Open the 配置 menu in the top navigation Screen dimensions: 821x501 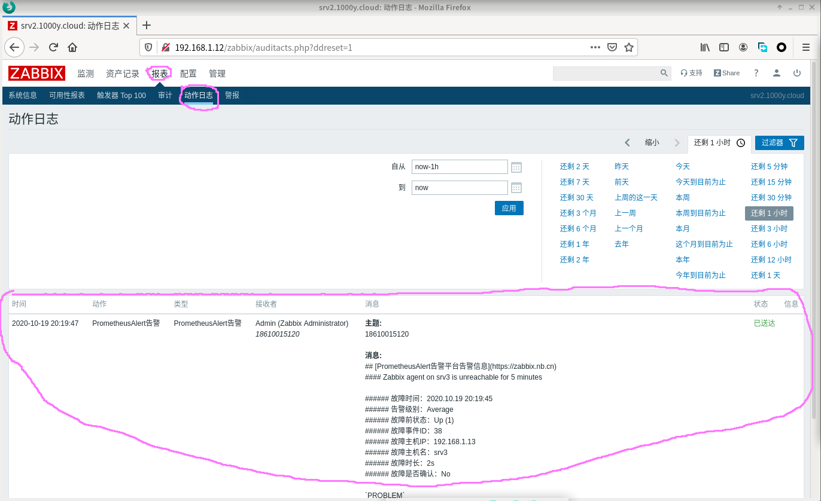tap(188, 74)
